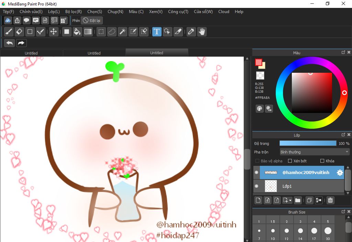Select the Divide tool
Image resolution: width=352 pixels, height=242 pixels.
tap(178, 32)
